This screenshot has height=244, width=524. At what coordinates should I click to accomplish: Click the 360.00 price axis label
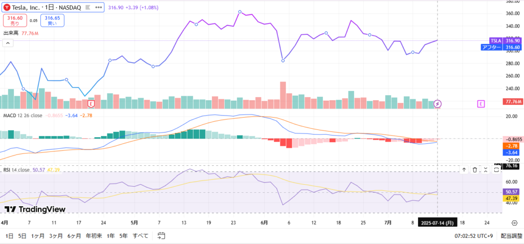click(512, 13)
